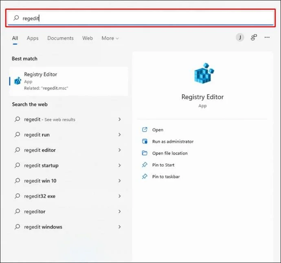Image resolution: width=281 pixels, height=263 pixels.
Task: Choose Pin to taskbar
Action: [166, 176]
